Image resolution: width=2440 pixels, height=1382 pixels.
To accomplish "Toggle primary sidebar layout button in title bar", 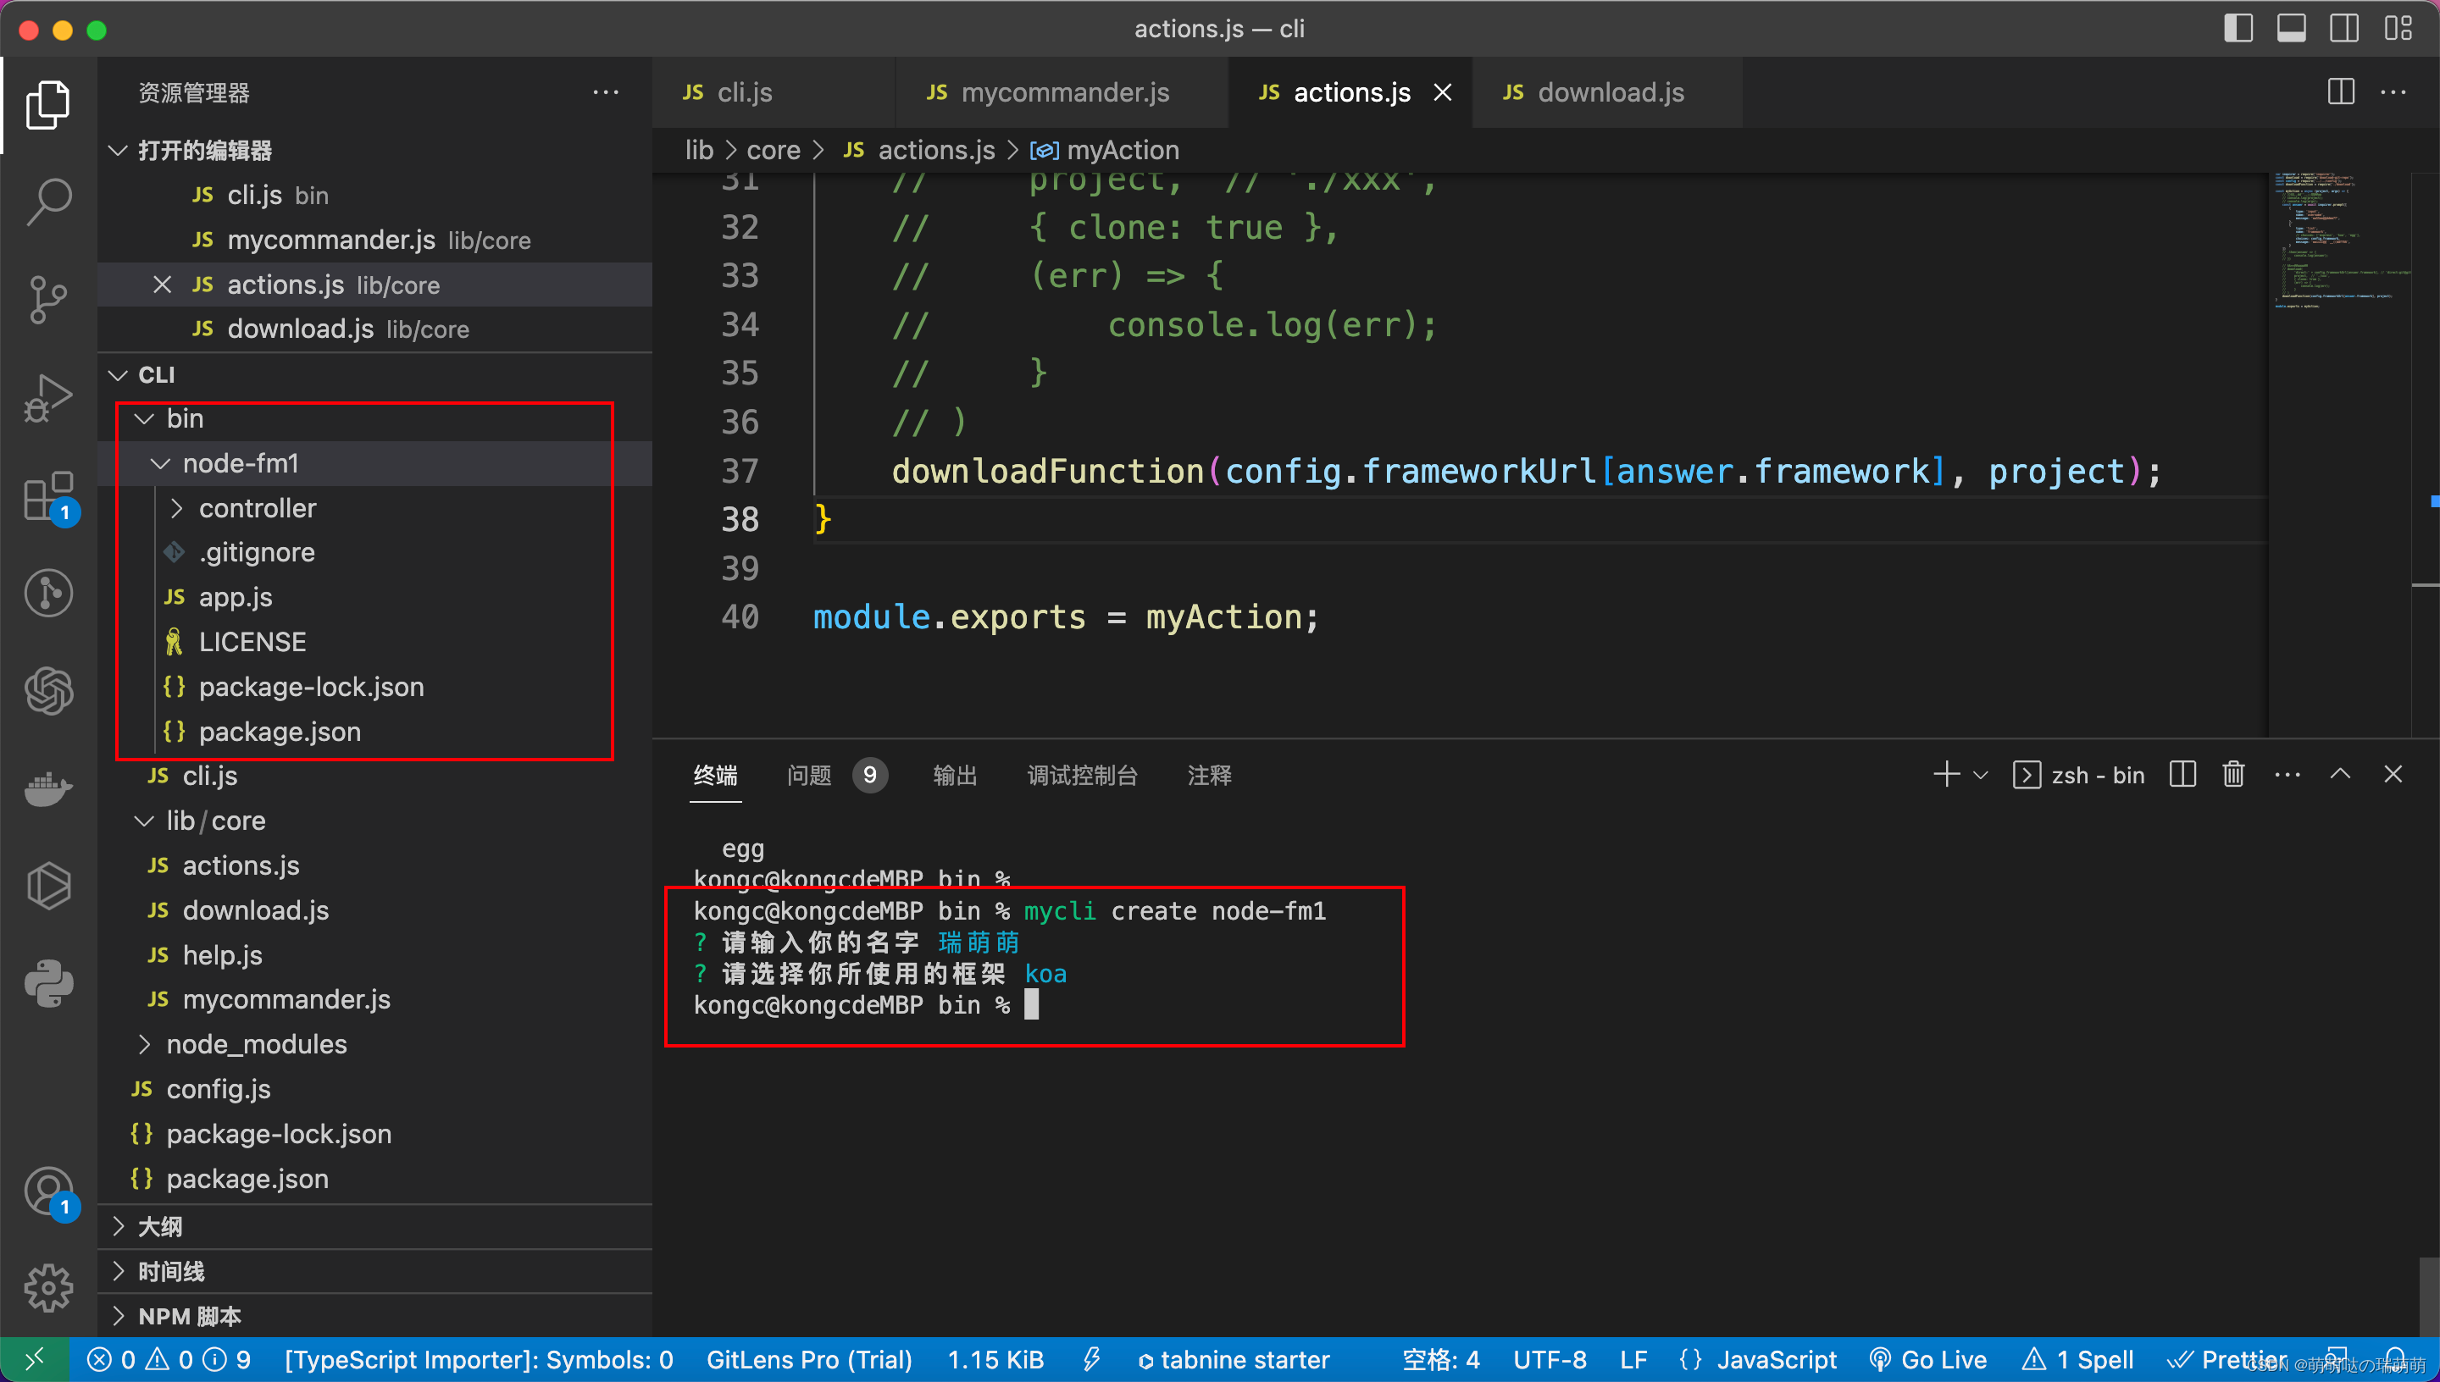I will pyautogui.click(x=2238, y=29).
